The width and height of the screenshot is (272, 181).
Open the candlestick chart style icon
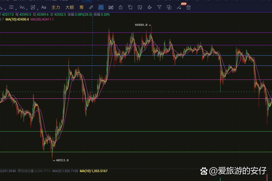111,7
